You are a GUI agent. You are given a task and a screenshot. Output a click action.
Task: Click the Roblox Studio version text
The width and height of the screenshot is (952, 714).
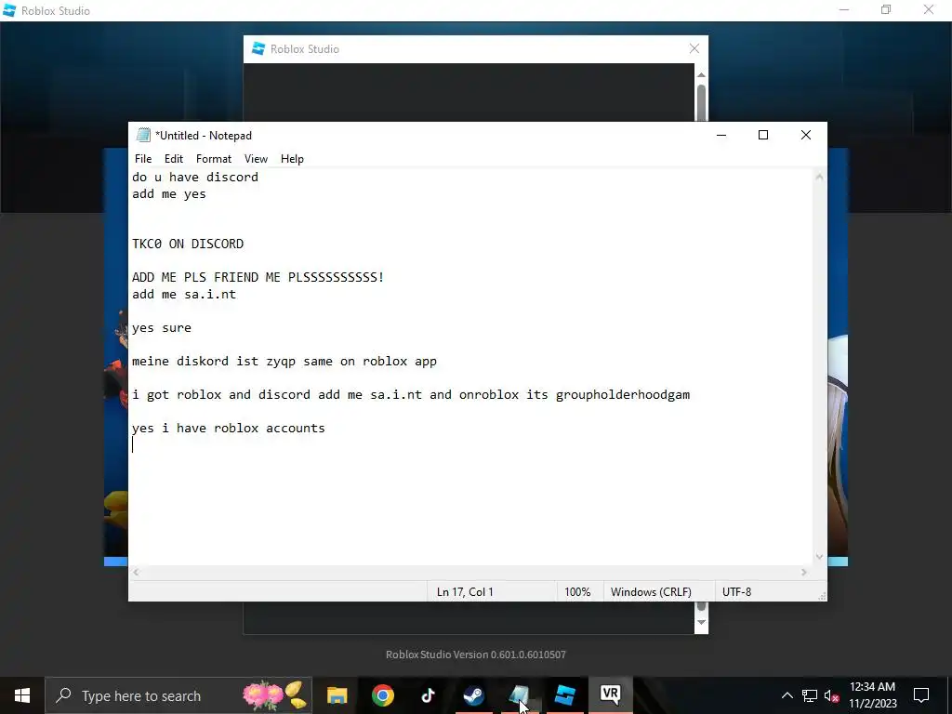coord(476,654)
